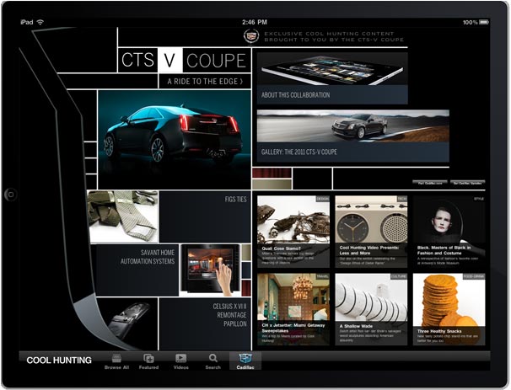
Task: Select the Cadillac tab icon
Action: click(245, 359)
